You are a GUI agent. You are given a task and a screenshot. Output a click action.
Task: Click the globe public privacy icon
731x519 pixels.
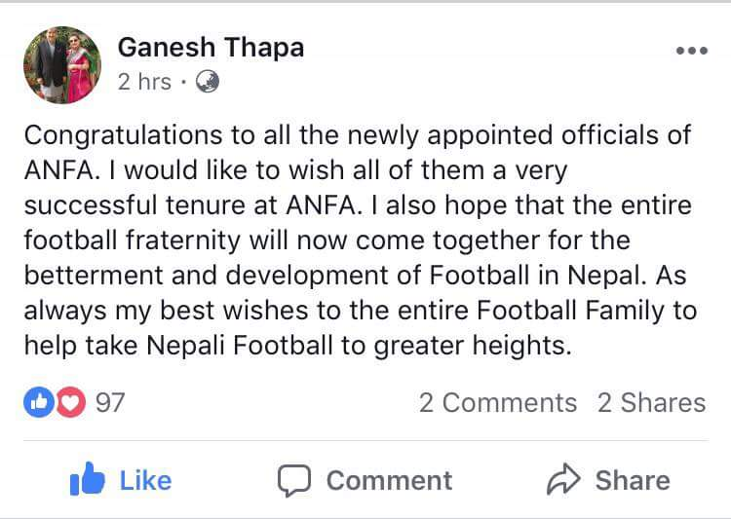click(x=207, y=83)
